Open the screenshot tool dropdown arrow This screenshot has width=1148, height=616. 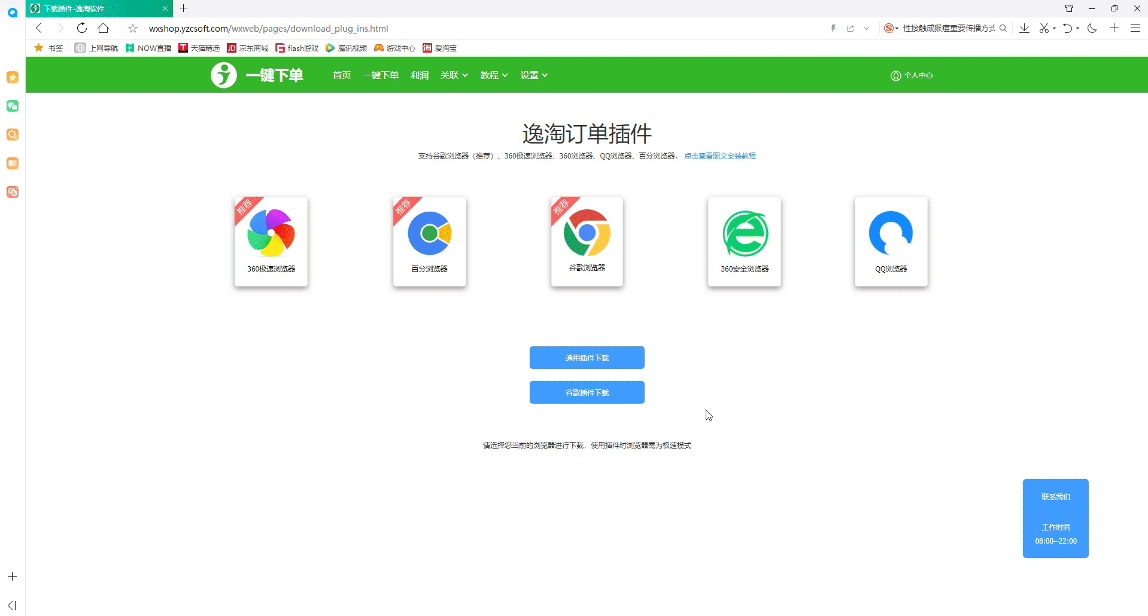(x=1054, y=28)
